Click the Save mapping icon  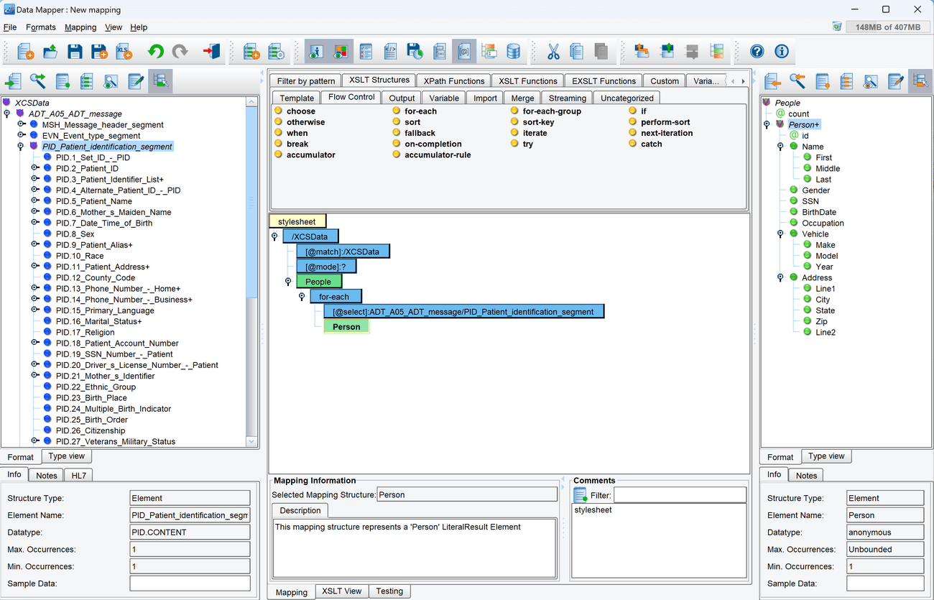pyautogui.click(x=75, y=51)
